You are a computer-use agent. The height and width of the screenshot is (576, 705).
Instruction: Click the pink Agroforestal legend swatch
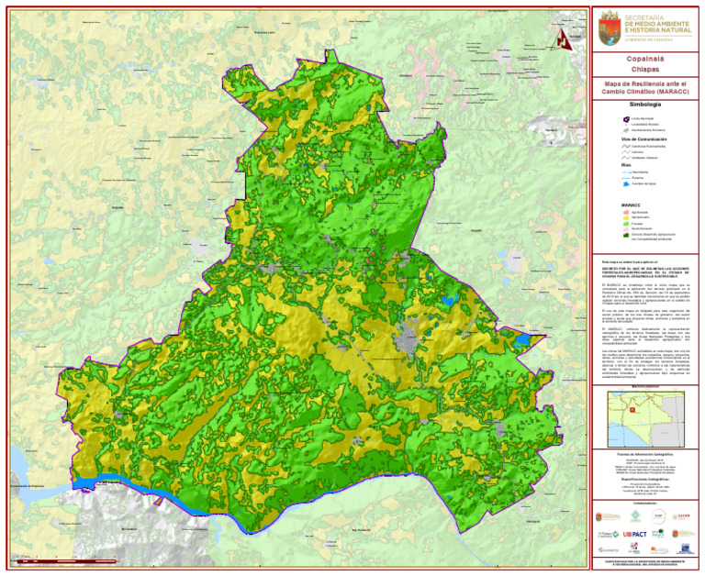click(x=626, y=212)
